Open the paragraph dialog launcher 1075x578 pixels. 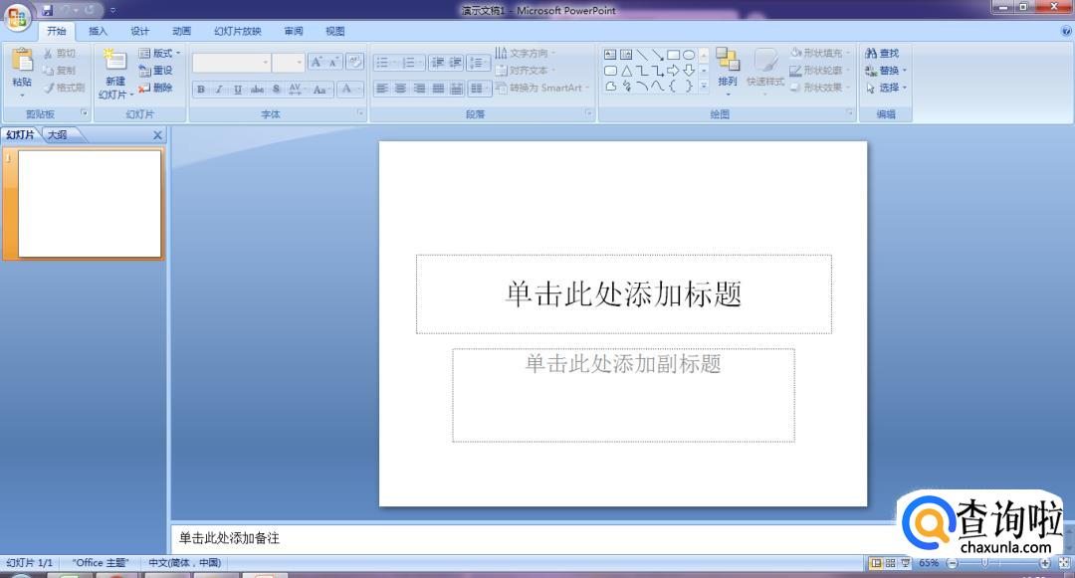589,113
